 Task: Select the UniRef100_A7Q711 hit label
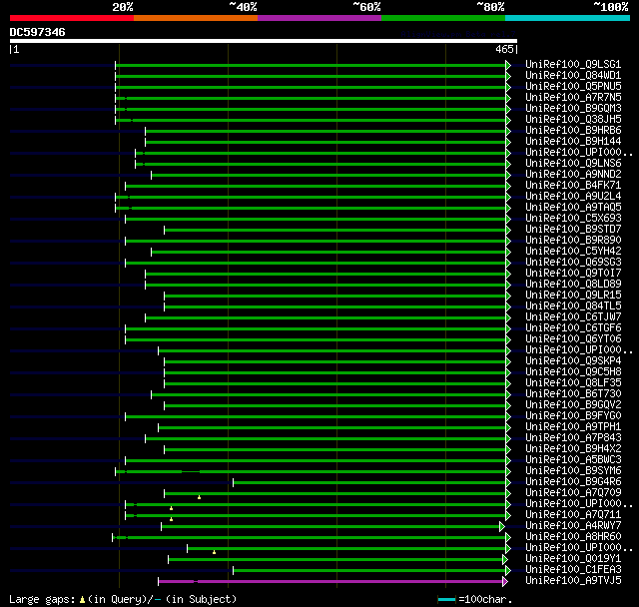(x=573, y=515)
